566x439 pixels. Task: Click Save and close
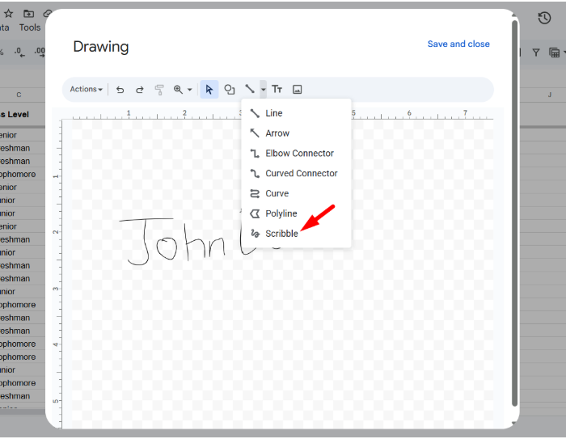pyautogui.click(x=458, y=44)
